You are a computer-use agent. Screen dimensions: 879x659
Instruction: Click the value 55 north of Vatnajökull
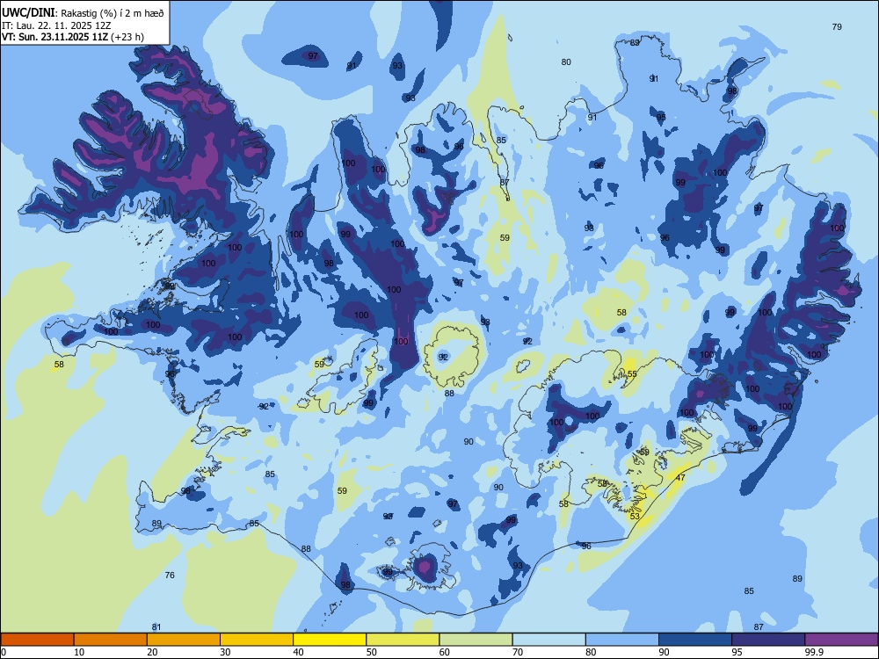[x=632, y=373]
